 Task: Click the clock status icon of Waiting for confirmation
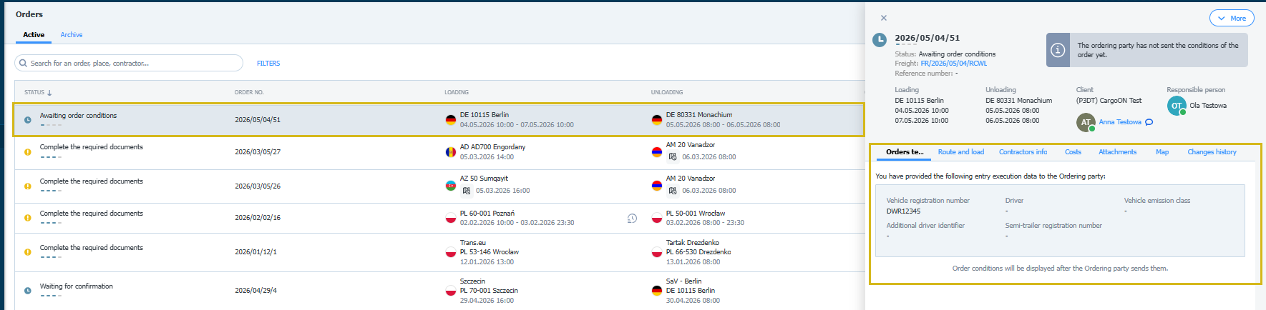(28, 291)
